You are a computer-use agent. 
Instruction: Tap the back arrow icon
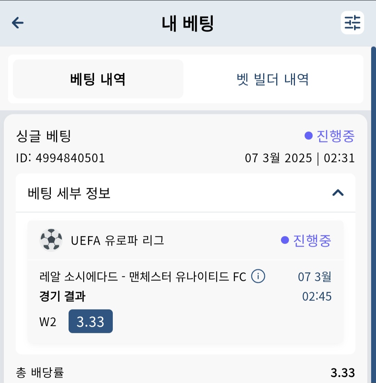point(17,23)
